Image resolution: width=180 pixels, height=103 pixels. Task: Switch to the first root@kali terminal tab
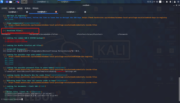tap(13, 12)
